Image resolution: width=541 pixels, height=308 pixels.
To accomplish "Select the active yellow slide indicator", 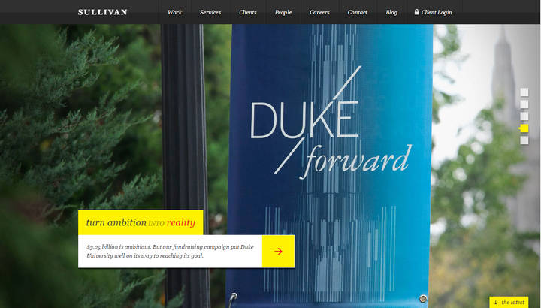I will pyautogui.click(x=524, y=128).
